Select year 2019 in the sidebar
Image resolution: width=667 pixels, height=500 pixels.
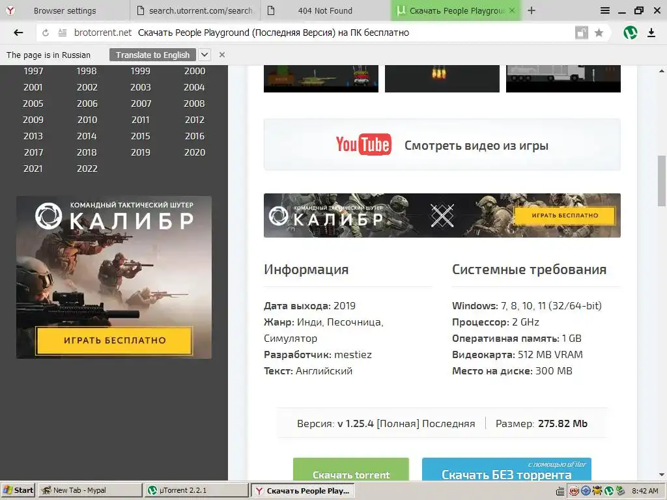141,152
